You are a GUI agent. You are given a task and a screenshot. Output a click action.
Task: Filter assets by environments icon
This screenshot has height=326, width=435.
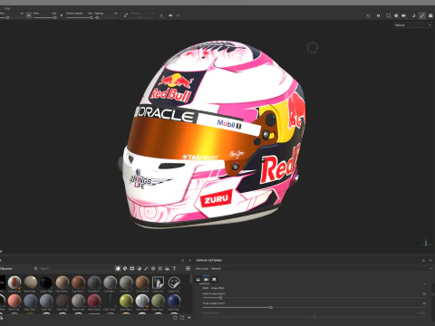(167, 268)
